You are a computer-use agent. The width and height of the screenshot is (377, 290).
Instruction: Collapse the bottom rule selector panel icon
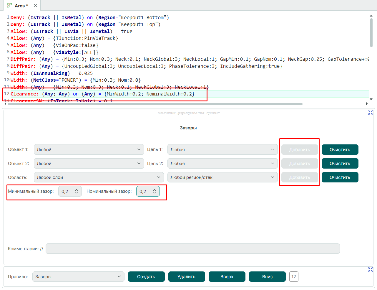click(370, 269)
